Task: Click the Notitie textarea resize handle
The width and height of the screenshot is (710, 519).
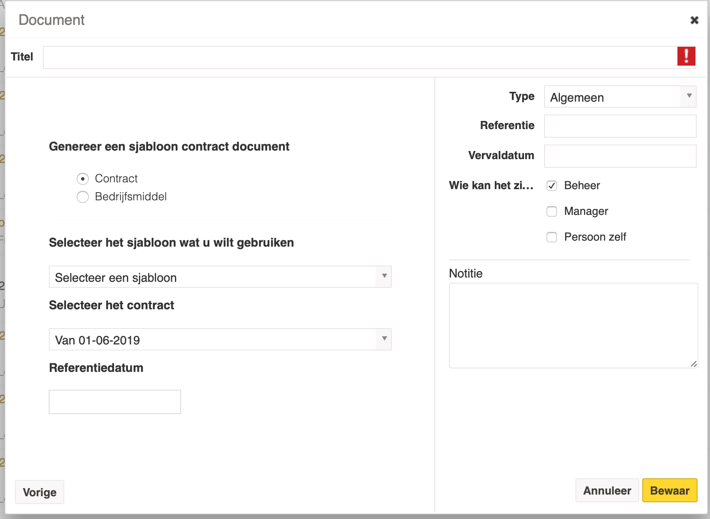Action: [694, 364]
